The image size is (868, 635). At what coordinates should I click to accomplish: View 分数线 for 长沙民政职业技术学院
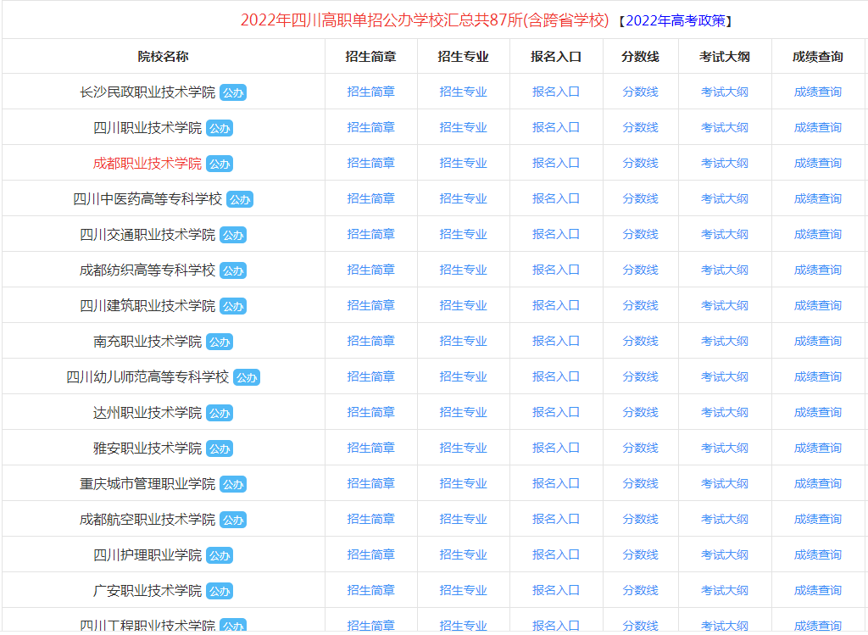tap(641, 92)
